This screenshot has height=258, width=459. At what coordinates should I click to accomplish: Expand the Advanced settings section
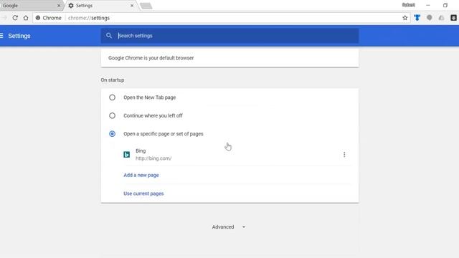229,227
